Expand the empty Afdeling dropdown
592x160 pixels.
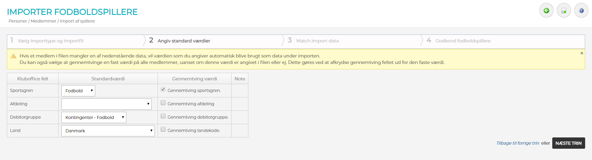pos(106,104)
